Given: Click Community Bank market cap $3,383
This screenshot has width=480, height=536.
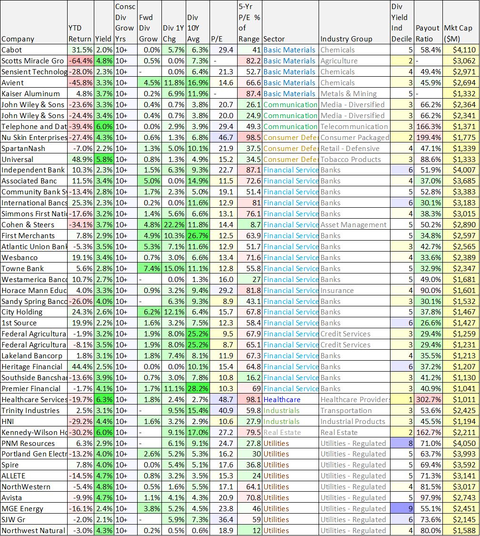Looking at the screenshot, I should coord(461,192).
